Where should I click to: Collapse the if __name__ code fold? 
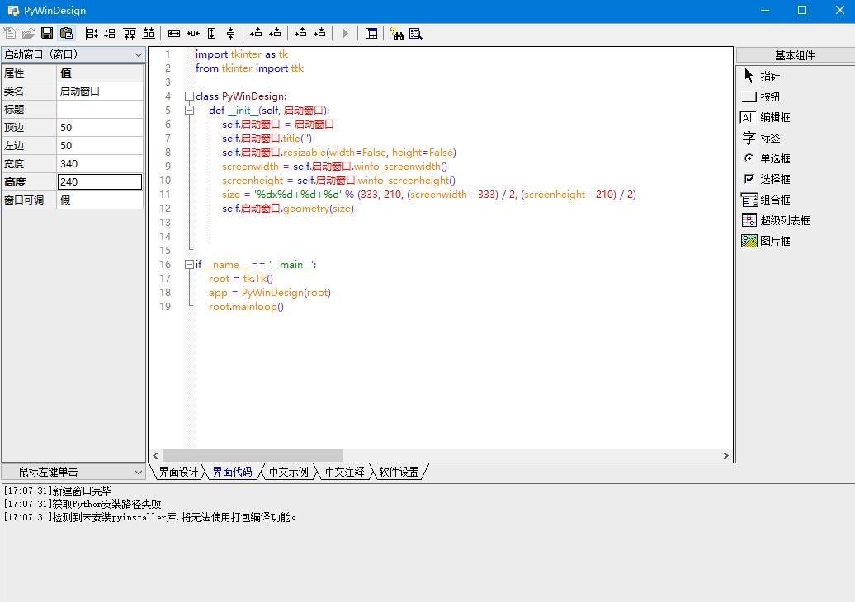189,265
